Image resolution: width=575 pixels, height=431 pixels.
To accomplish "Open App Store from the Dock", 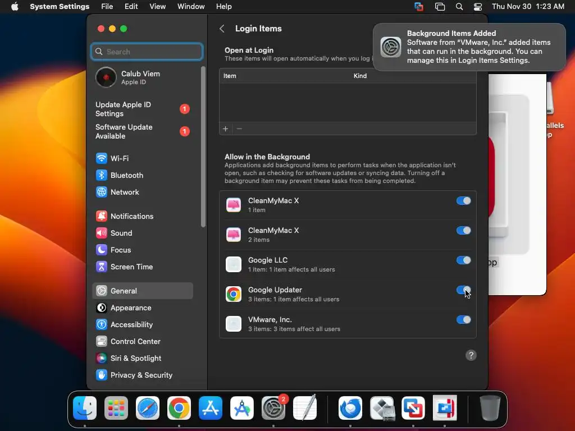I will click(211, 408).
